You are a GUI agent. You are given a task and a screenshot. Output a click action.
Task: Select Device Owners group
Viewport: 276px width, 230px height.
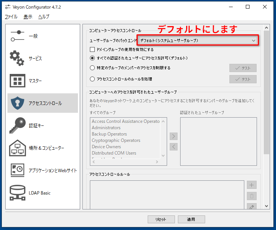[x=106, y=147]
